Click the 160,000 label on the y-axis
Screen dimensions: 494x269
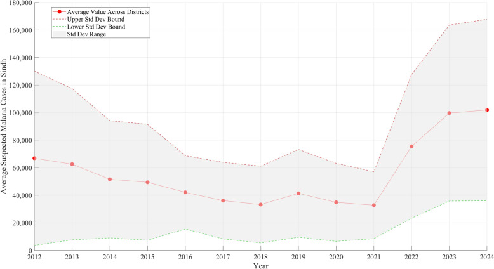point(17,30)
